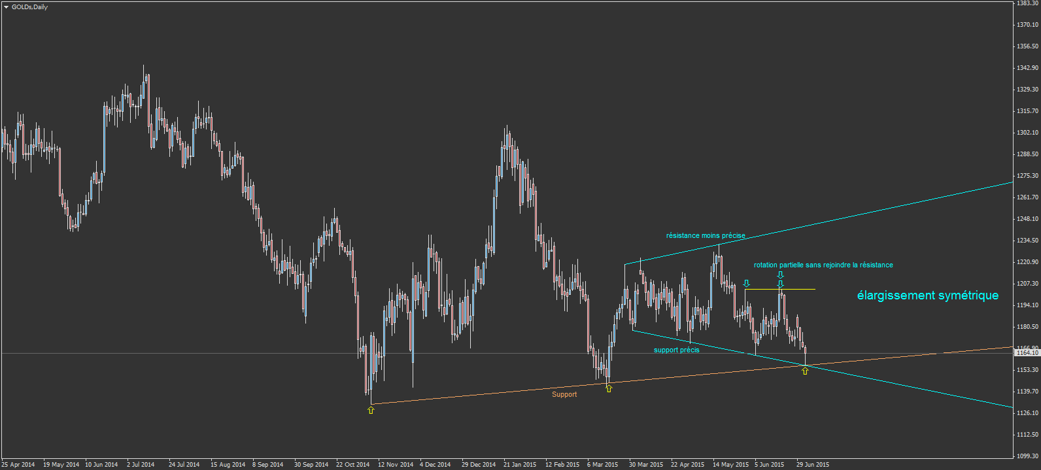Select the yellow up arrow under the November 2014 low
Screen dimensions: 1041x470
pos(371,410)
